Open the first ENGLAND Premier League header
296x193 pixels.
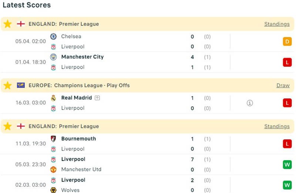pos(64,24)
